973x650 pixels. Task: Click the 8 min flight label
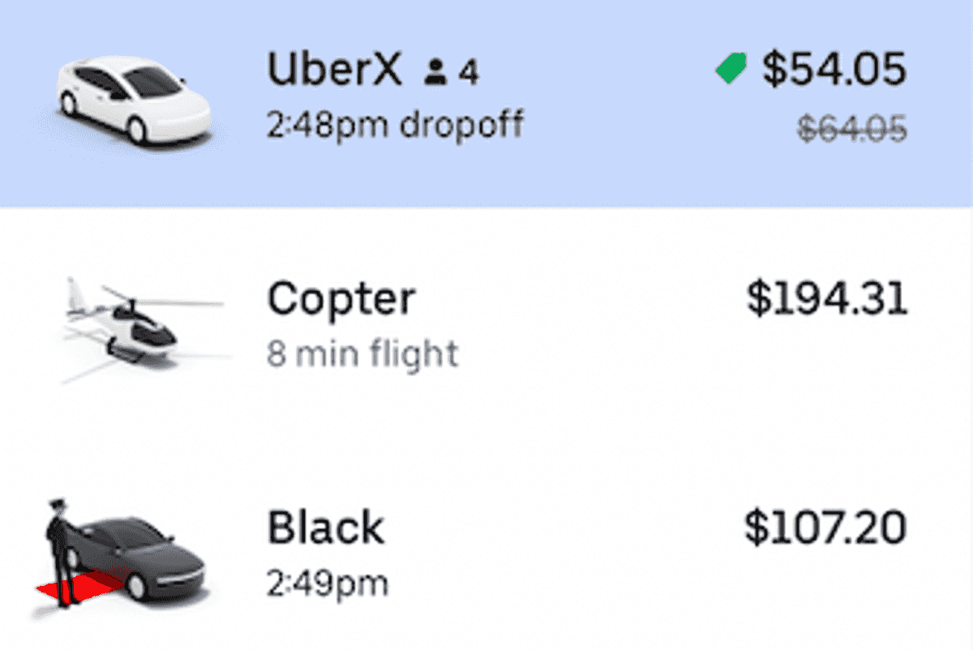point(362,353)
